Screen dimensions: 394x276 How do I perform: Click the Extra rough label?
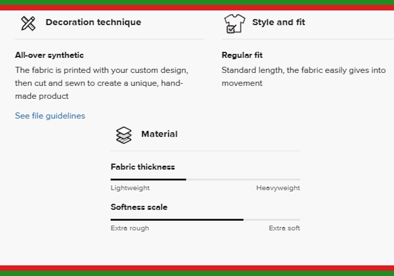tap(130, 228)
